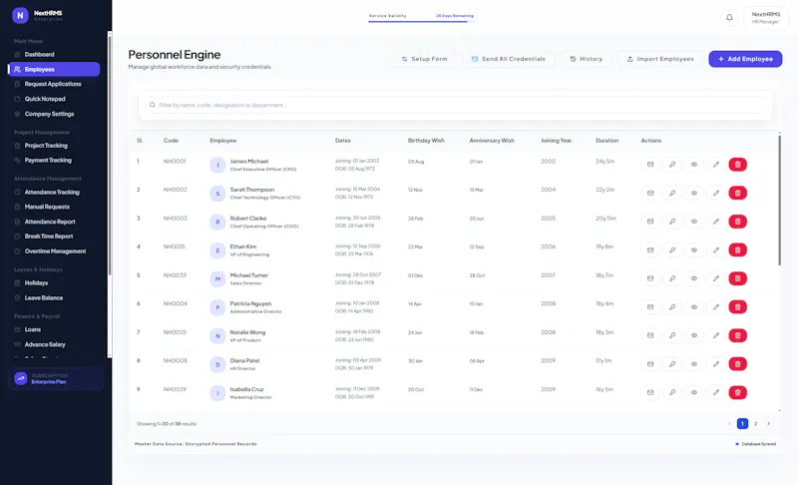798x485 pixels.
Task: Click the employee table vertical scrollbar
Action: click(x=779, y=200)
